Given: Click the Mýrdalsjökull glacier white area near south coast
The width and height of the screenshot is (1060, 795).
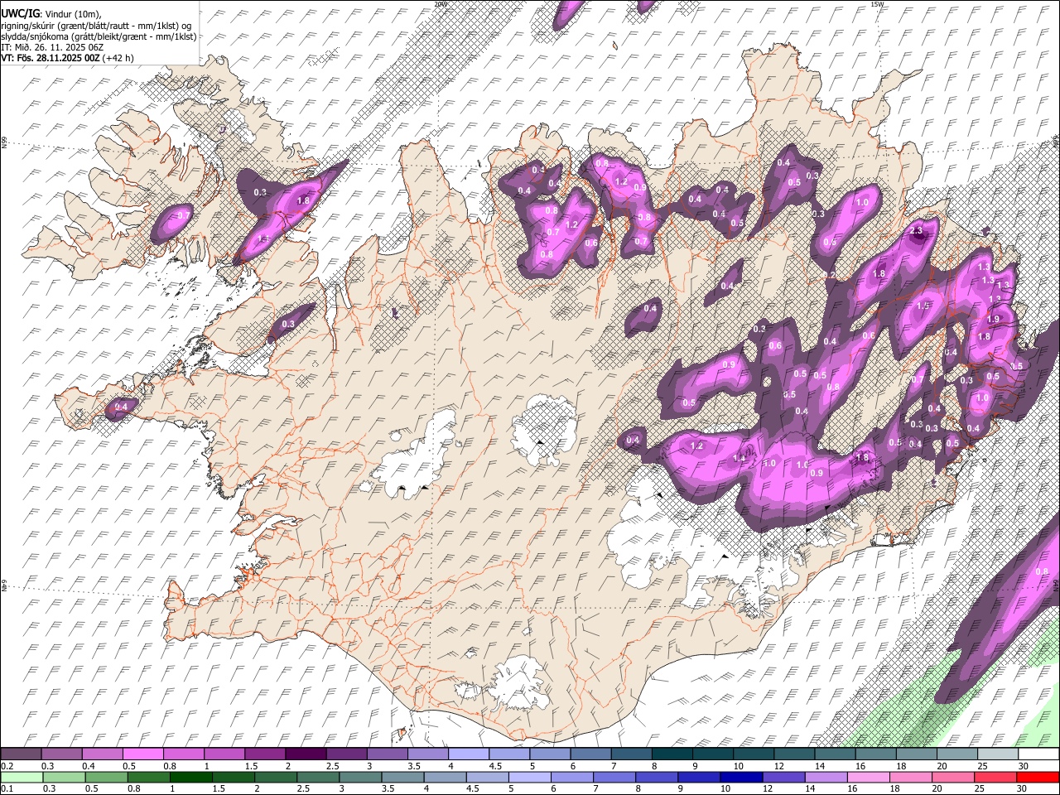Looking at the screenshot, I should (x=518, y=684).
